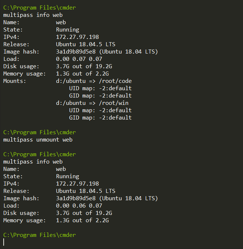Click the multipass unmount web command
Image resolution: width=243 pixels, height=249 pixels.
coord(38,140)
